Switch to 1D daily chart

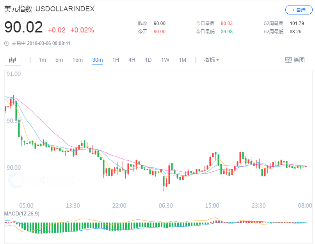[148, 60]
